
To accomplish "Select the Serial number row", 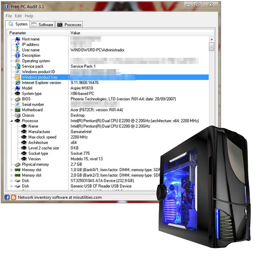I will tap(108, 105).
